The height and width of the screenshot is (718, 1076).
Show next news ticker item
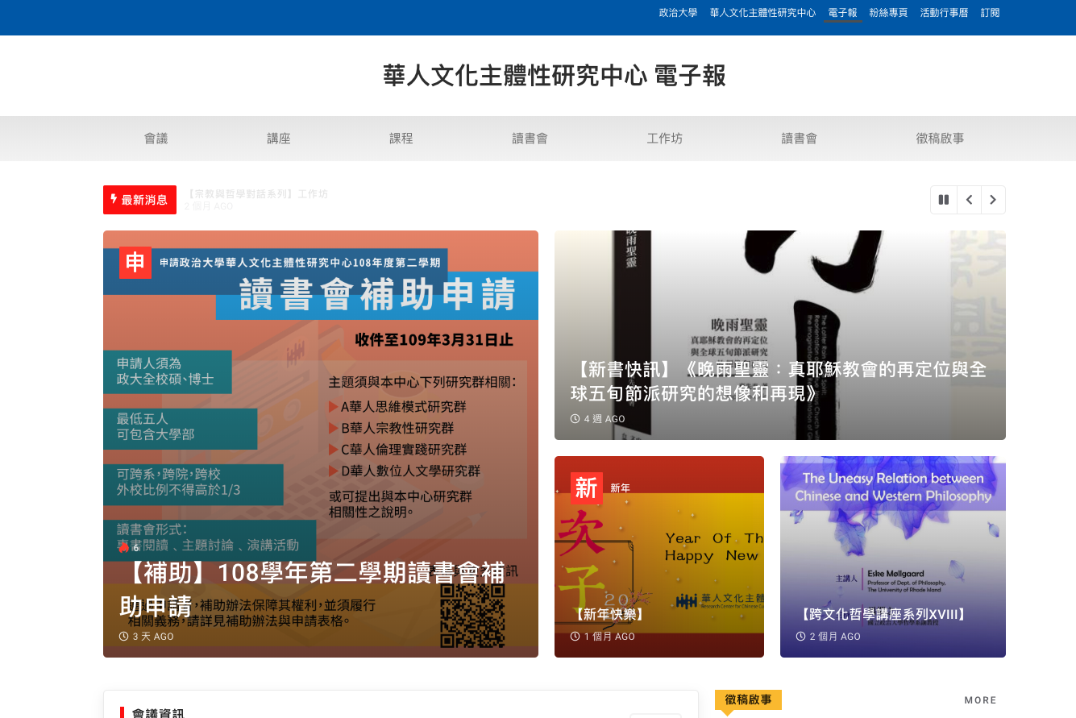coord(993,200)
